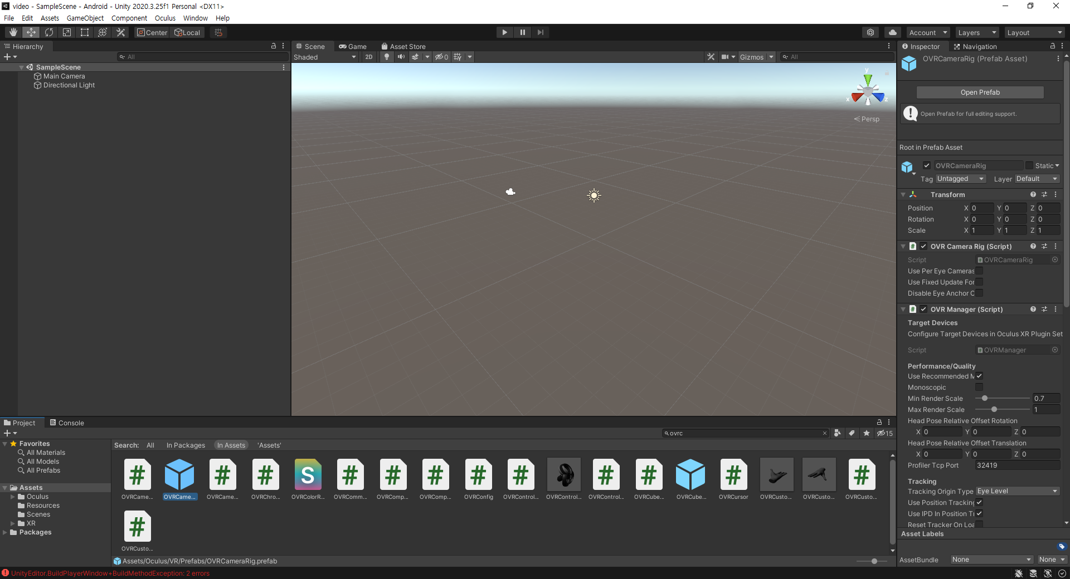Open the Window menu
1070x579 pixels.
pyautogui.click(x=196, y=18)
